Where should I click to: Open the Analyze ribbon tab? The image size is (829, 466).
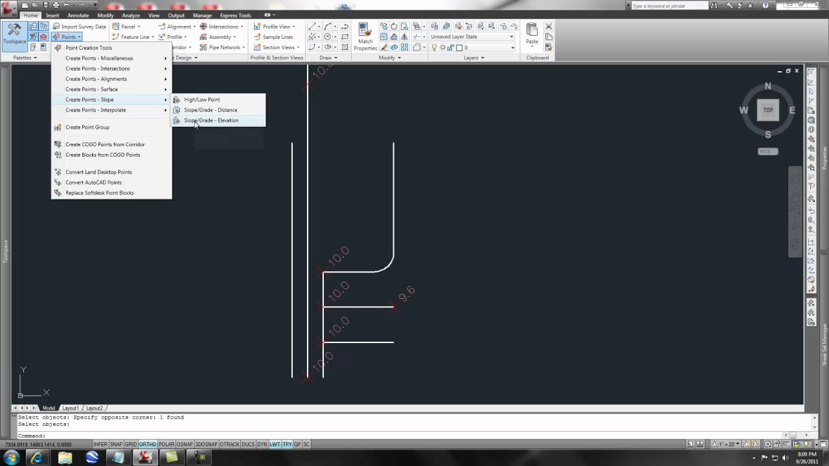coord(131,15)
